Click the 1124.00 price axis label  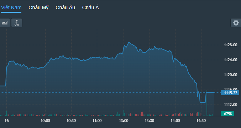(231, 60)
